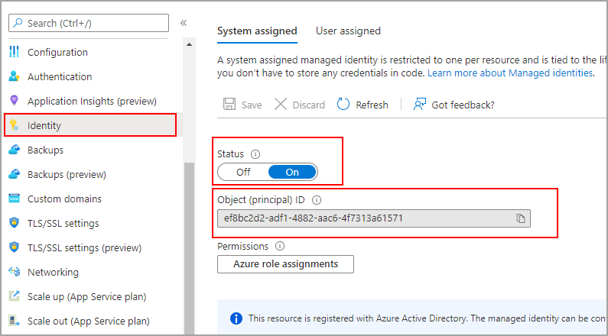Select the System assigned tab
This screenshot has height=336, width=608.
[x=257, y=31]
